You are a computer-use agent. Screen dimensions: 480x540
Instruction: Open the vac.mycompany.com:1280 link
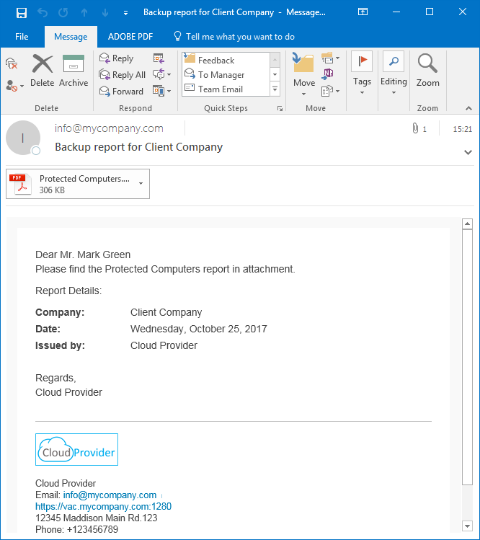pyautogui.click(x=103, y=507)
